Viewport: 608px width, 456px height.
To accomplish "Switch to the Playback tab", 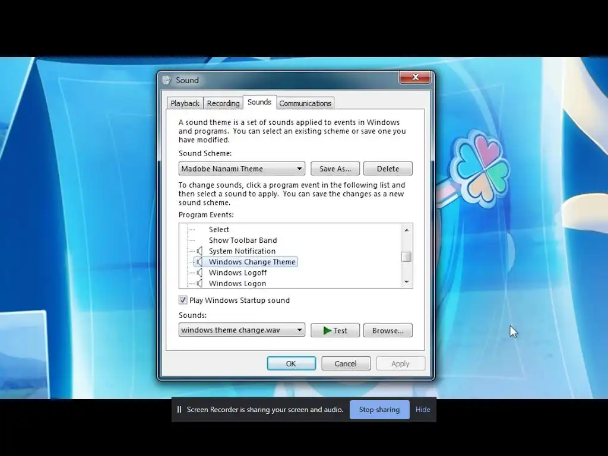I will click(x=185, y=103).
